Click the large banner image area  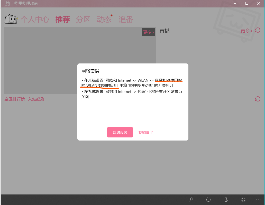[x=80, y=60]
